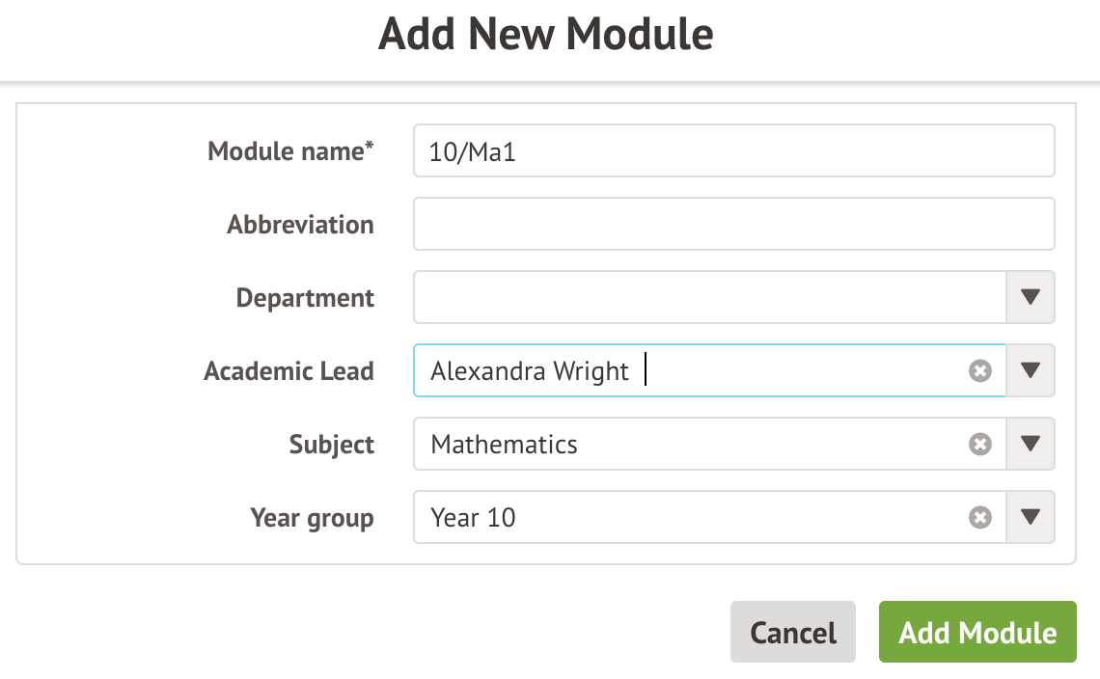Click the green Add Module button
Viewport: 1100px width, 679px height.
pos(976,633)
